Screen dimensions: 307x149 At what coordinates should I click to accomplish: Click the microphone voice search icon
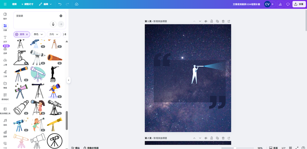point(53,24)
